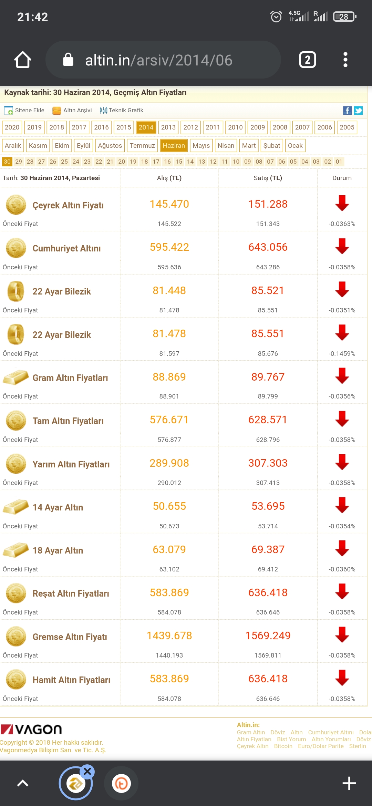Add a new tab with plus button
372x806 pixels.
(349, 783)
